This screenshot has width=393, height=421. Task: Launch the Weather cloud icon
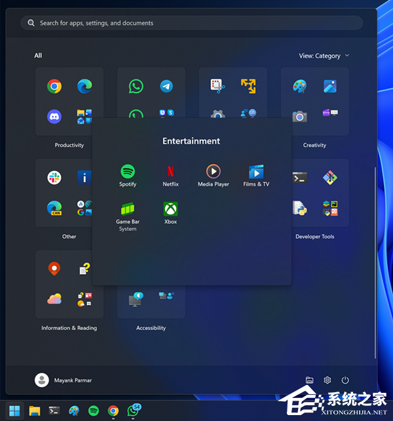(x=54, y=299)
